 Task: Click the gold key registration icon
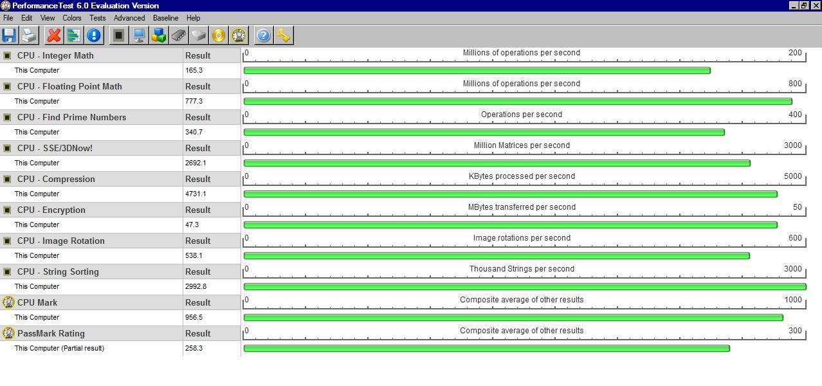point(283,35)
